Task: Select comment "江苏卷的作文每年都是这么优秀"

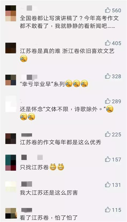Action: point(61,142)
